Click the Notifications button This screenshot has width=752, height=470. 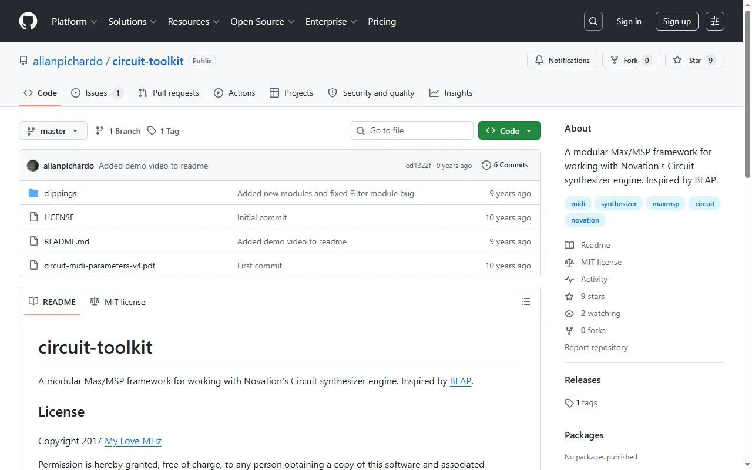pyautogui.click(x=562, y=60)
